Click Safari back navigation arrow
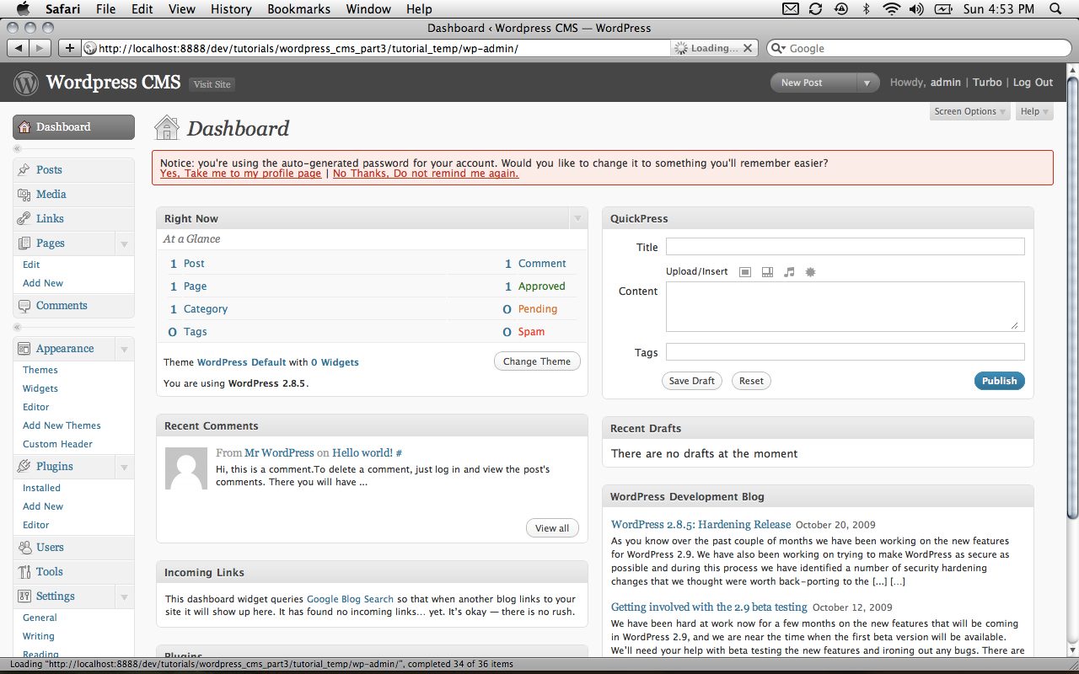 click(18, 48)
